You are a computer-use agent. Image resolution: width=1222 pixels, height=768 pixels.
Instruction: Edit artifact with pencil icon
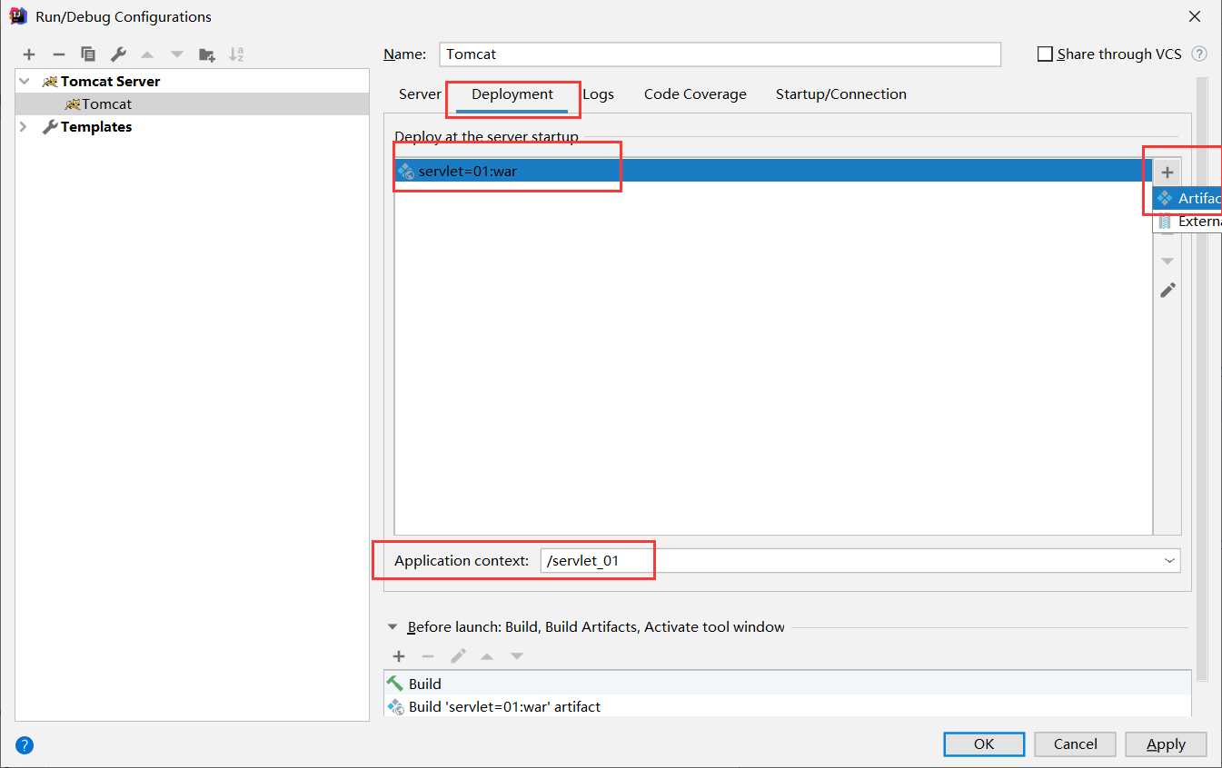pos(1167,290)
